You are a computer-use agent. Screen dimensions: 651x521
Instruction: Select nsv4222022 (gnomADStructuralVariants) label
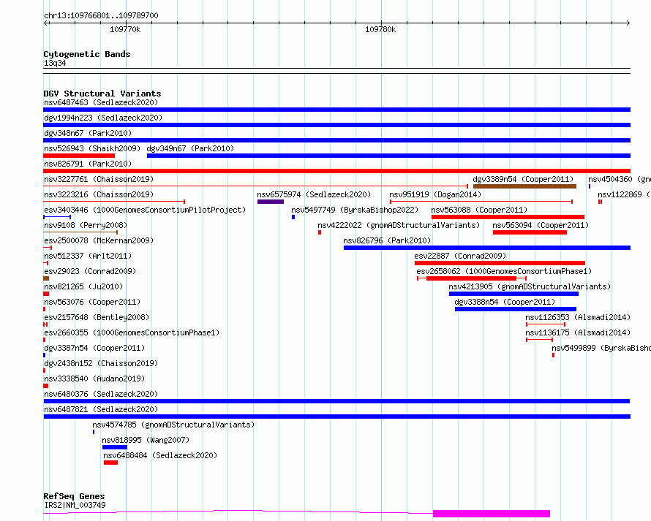[399, 225]
